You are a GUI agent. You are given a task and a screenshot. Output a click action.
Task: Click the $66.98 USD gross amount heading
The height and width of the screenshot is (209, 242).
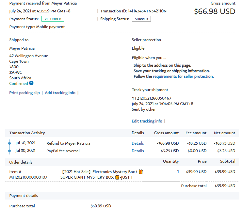[214, 11]
